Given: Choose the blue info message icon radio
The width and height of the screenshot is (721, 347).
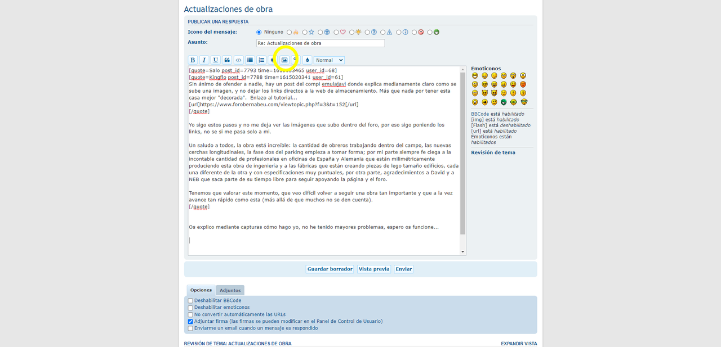Looking at the screenshot, I should [x=398, y=32].
